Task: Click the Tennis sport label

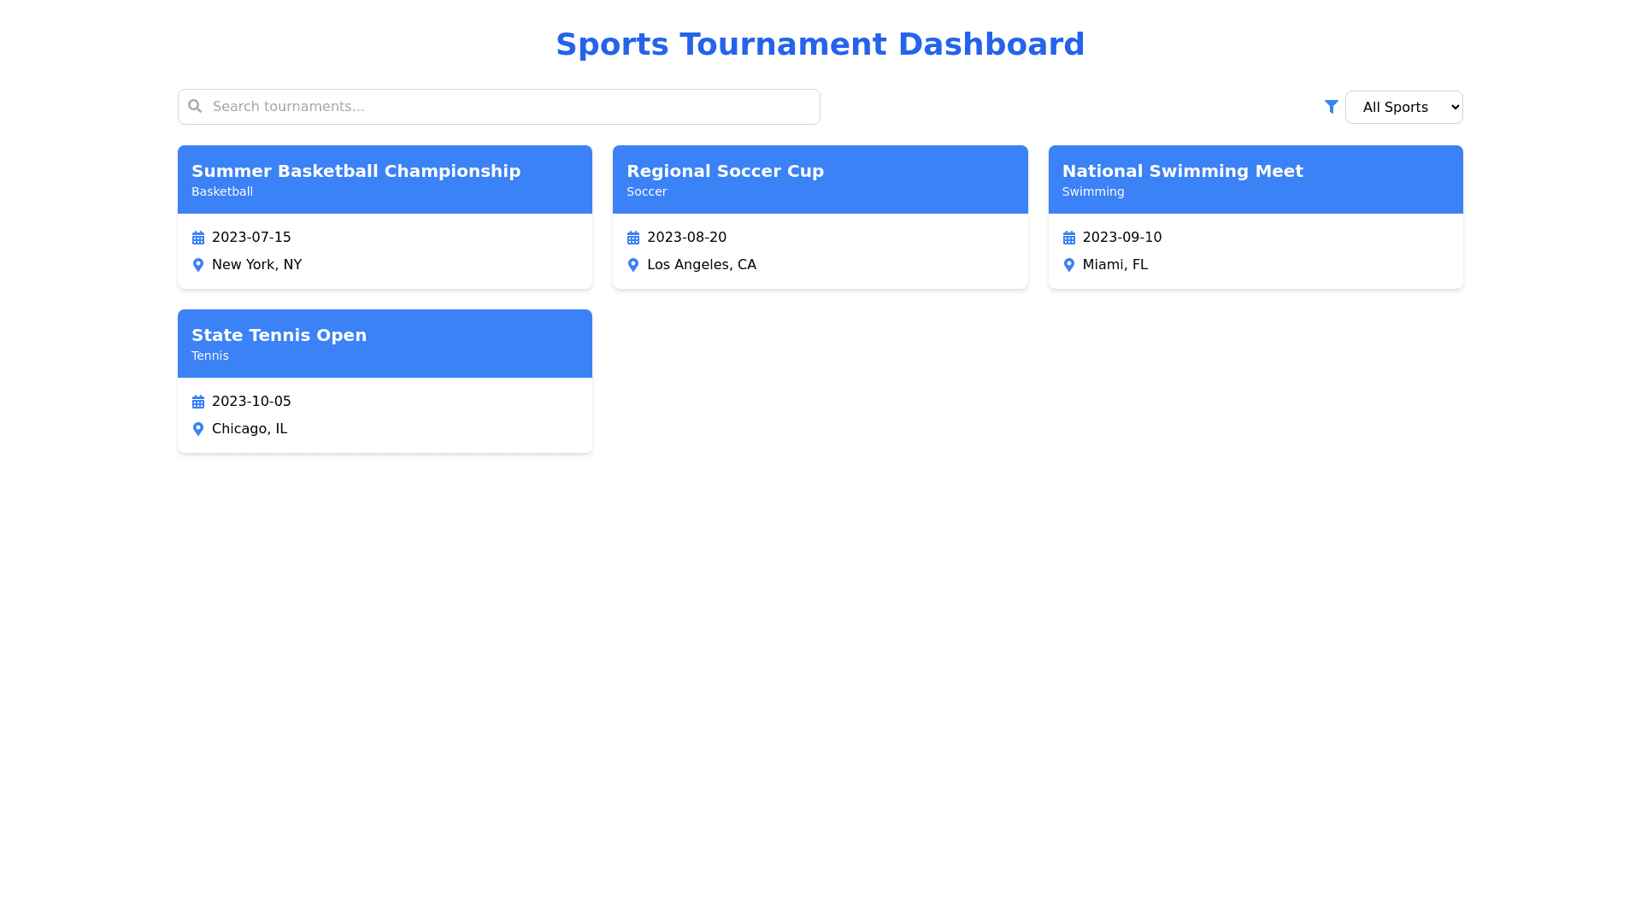Action: coord(209,356)
